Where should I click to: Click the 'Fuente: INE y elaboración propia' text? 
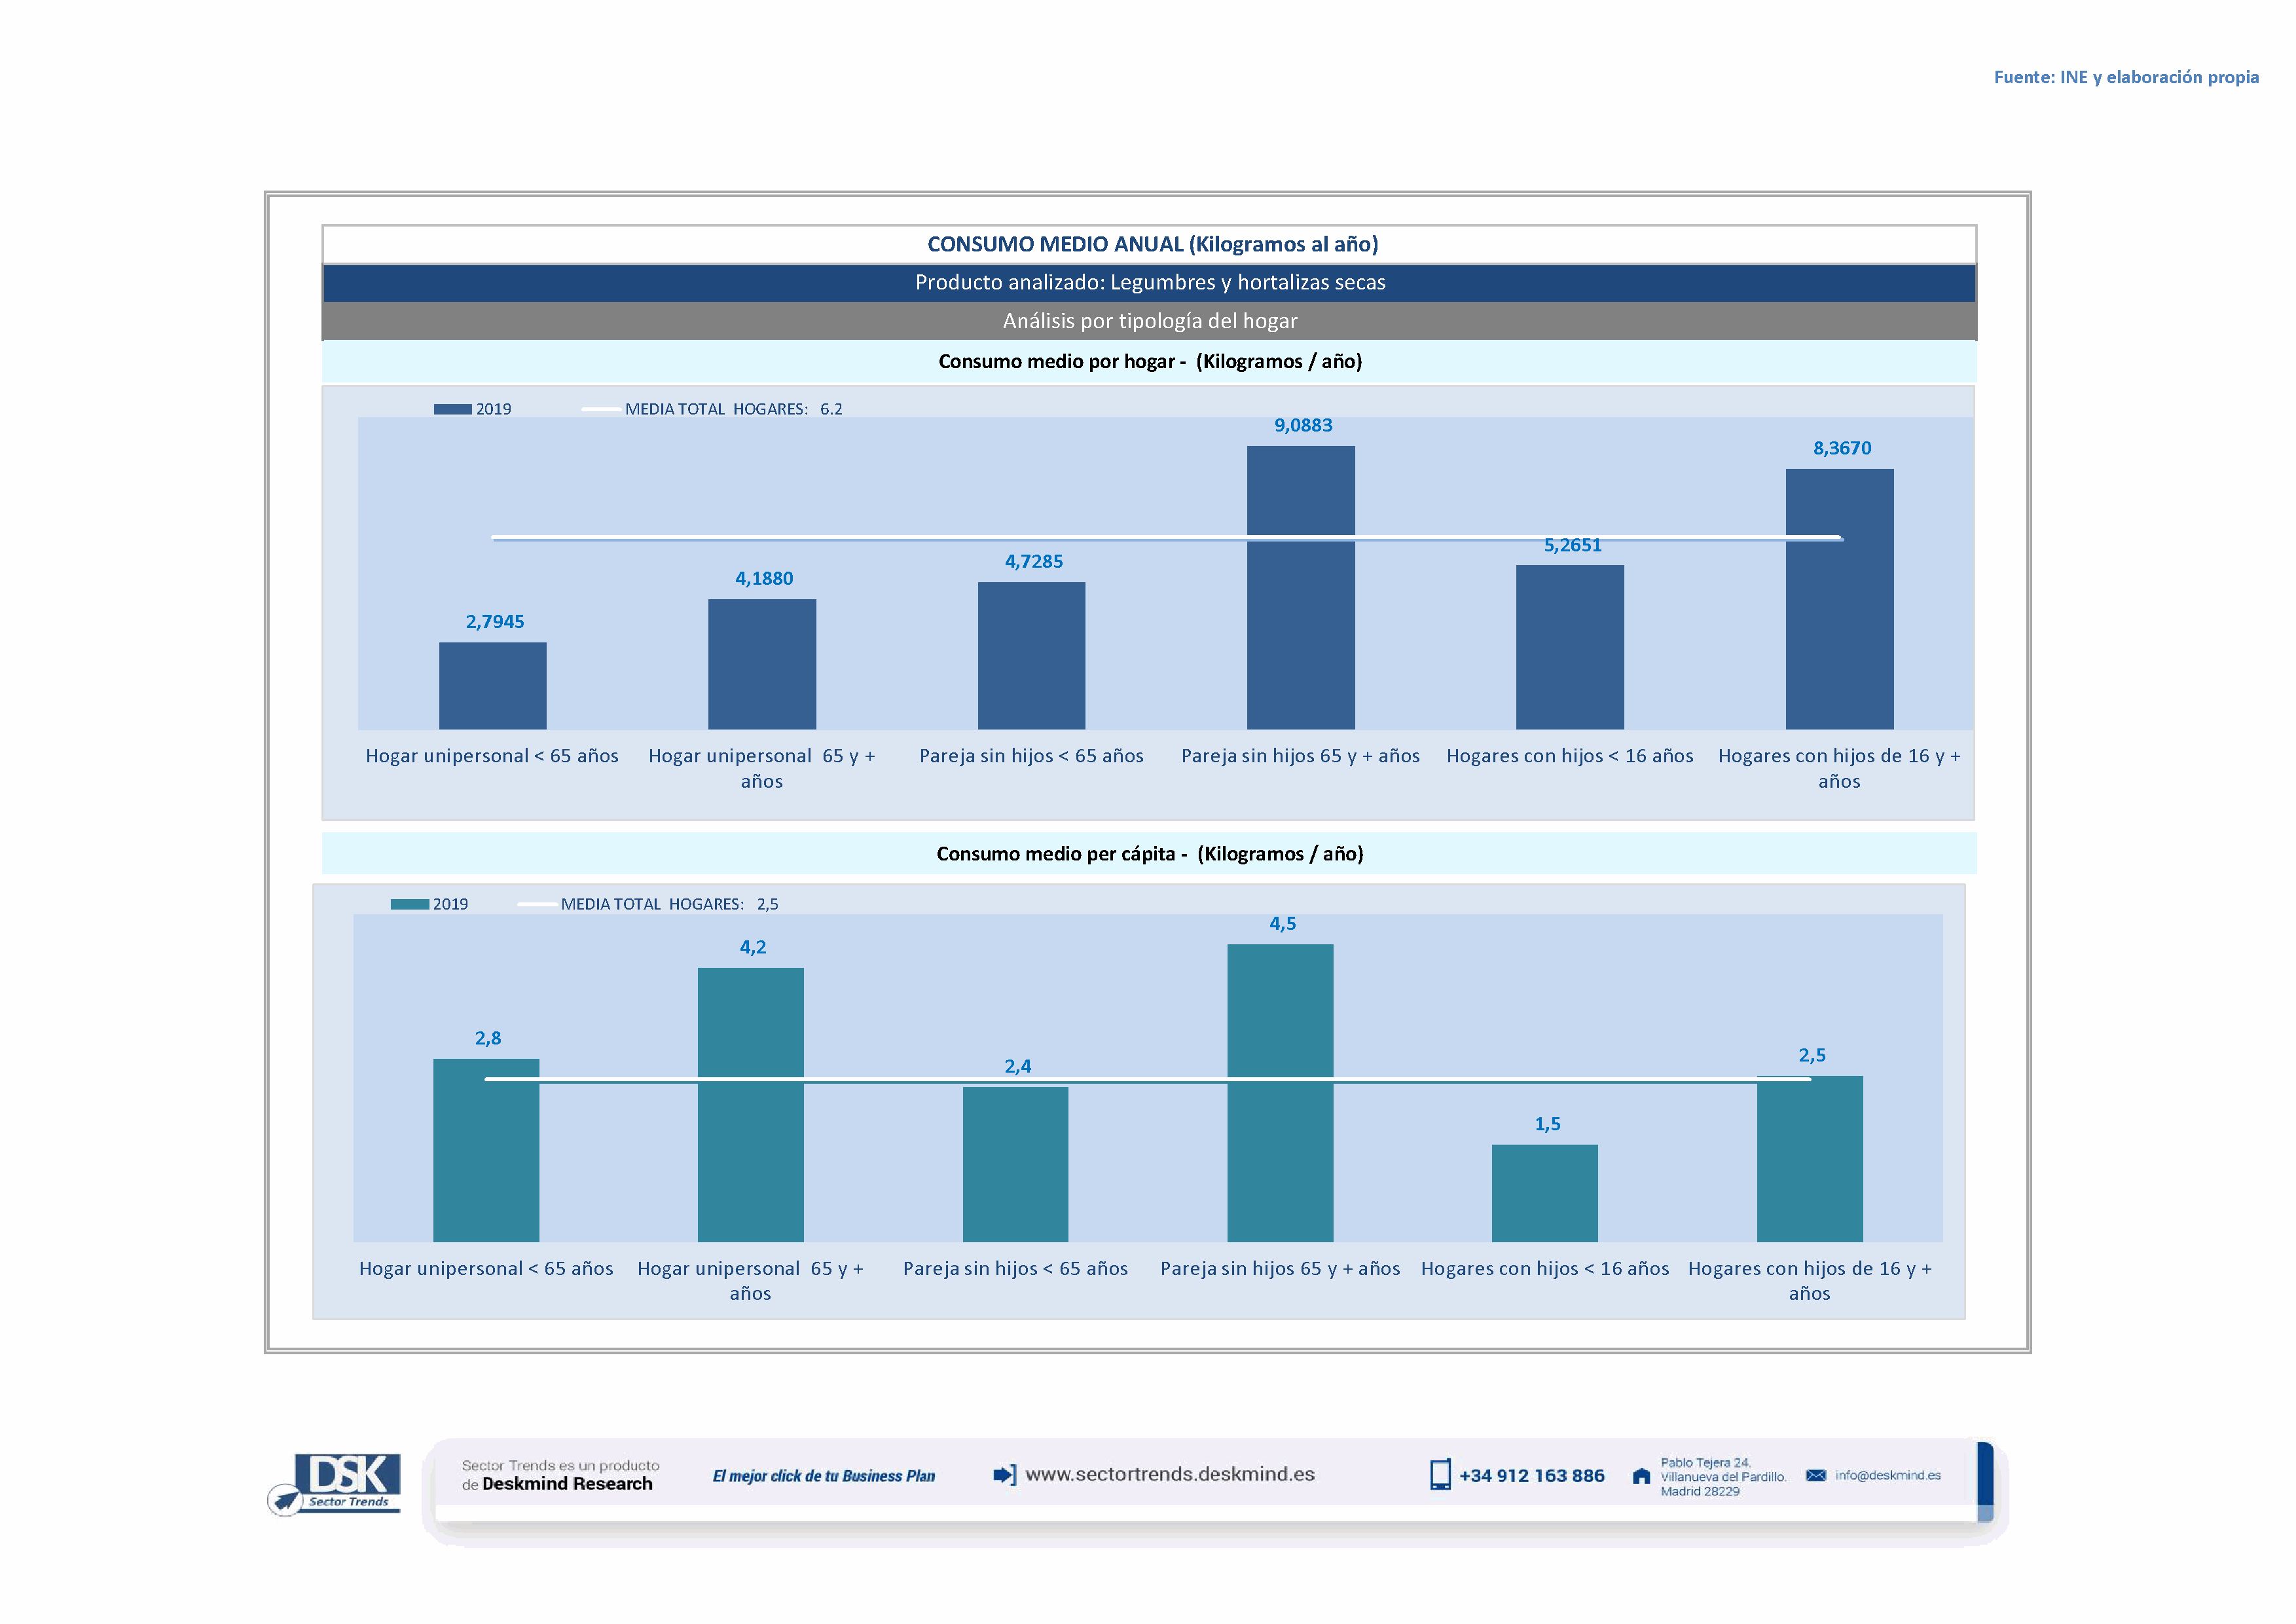coord(2126,77)
